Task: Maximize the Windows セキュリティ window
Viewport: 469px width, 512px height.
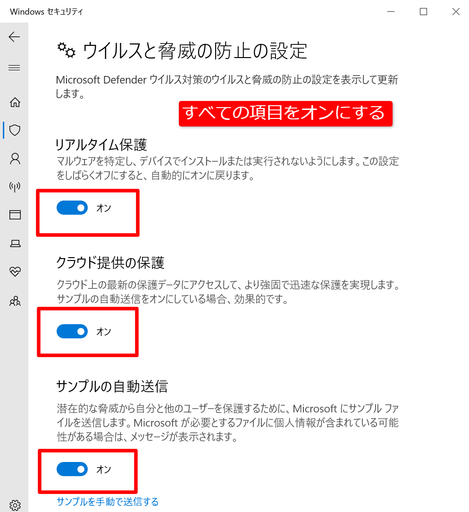Action: click(x=423, y=11)
